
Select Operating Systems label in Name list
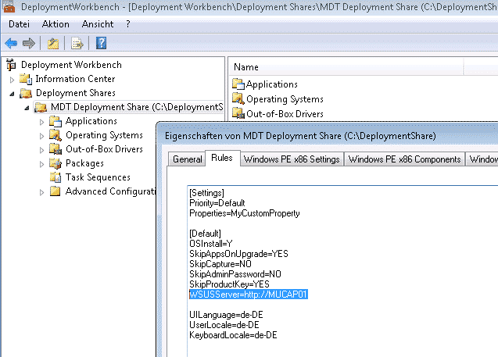pyautogui.click(x=285, y=99)
